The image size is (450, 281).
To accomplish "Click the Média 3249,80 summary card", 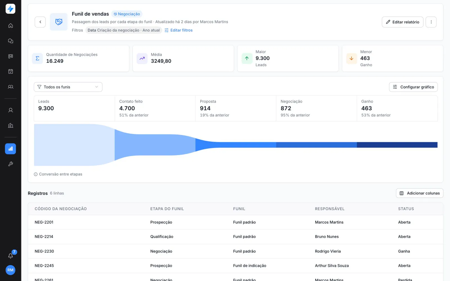I will (183, 58).
